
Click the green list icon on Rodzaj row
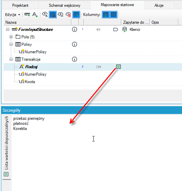(x=119, y=66)
